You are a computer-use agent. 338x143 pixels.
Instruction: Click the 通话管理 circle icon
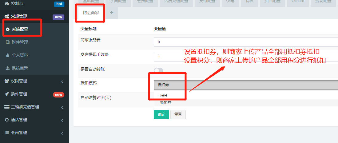[x=7, y=120]
